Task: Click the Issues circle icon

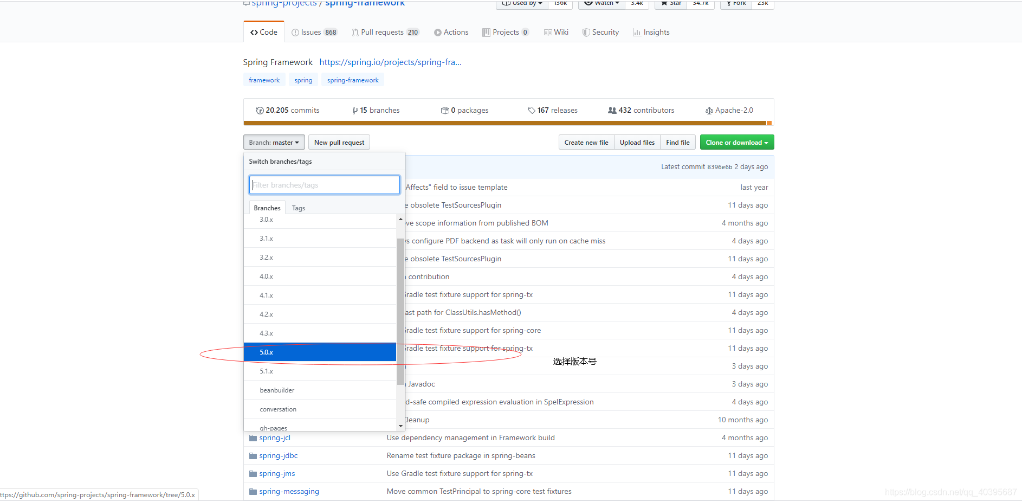Action: point(295,33)
